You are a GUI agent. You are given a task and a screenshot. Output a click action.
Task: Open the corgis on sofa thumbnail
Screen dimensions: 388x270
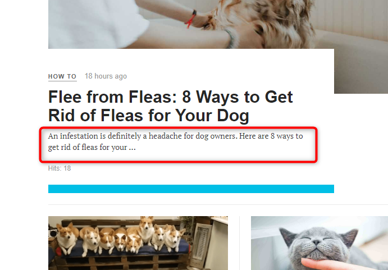click(x=138, y=243)
